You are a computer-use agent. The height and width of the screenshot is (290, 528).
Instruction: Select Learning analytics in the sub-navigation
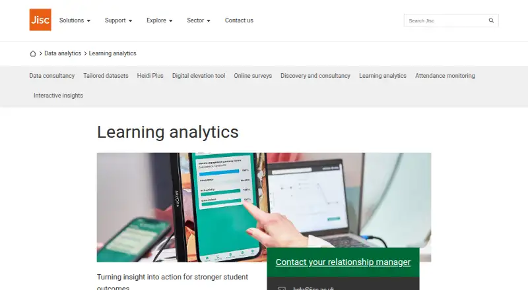383,76
